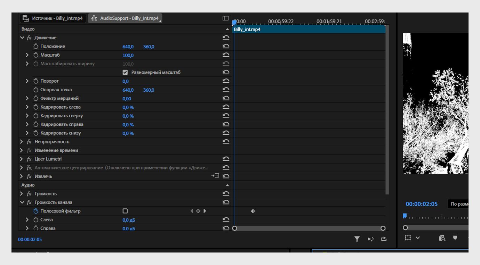Viewport: 480px width, 265px height.
Task: Reset the Положение parameter
Action: click(x=226, y=46)
